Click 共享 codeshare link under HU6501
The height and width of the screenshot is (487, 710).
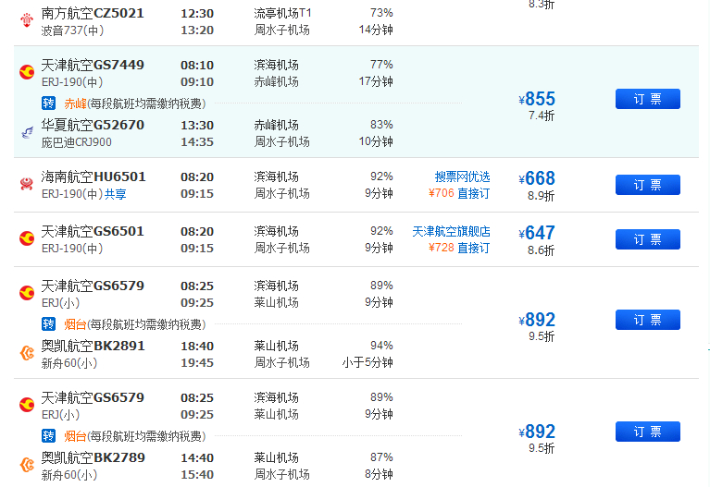point(116,194)
